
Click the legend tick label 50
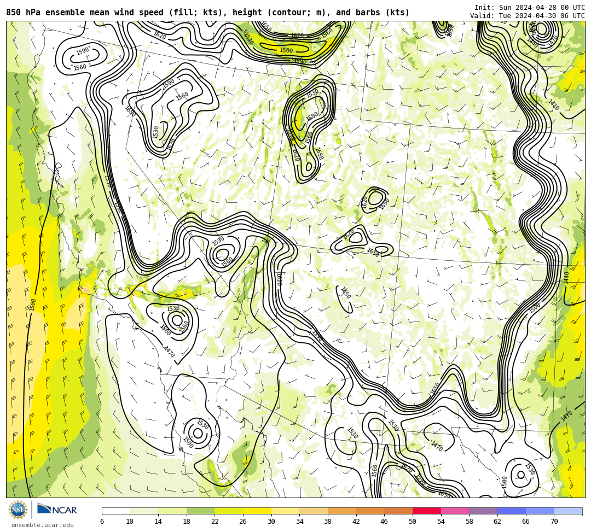click(413, 522)
